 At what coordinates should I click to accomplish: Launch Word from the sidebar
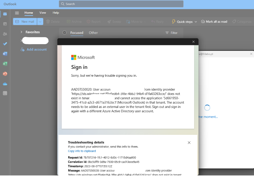pos(5,54)
